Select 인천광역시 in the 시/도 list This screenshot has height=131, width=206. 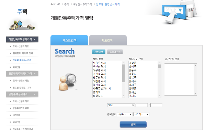107,74
